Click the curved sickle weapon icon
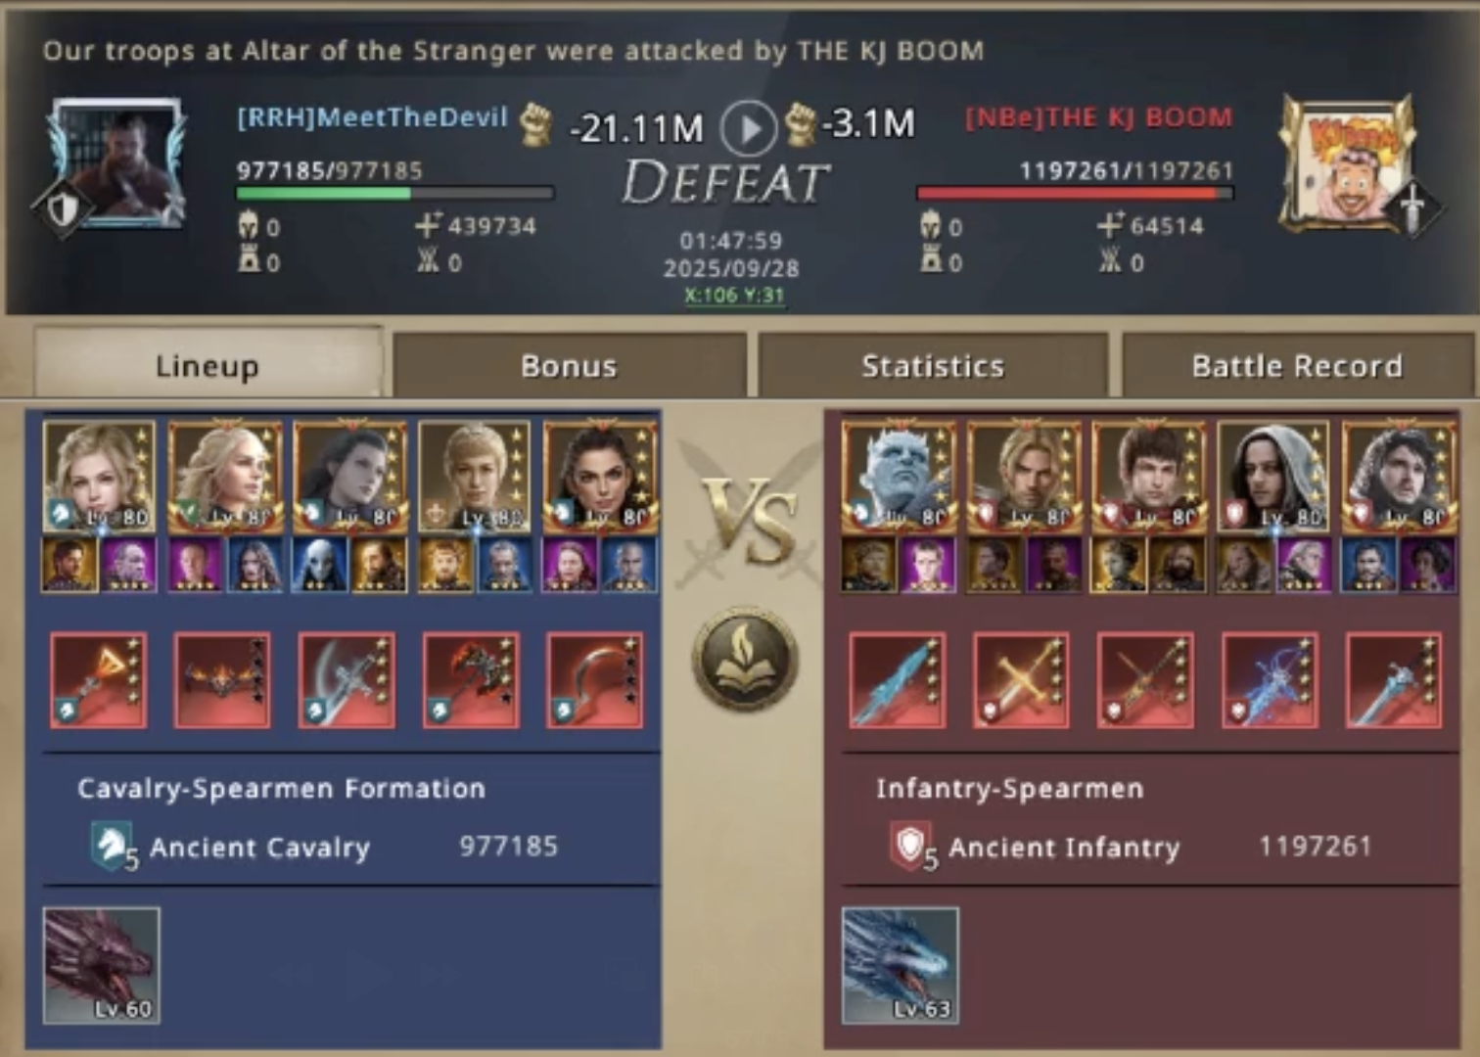This screenshot has width=1480, height=1057. click(595, 680)
